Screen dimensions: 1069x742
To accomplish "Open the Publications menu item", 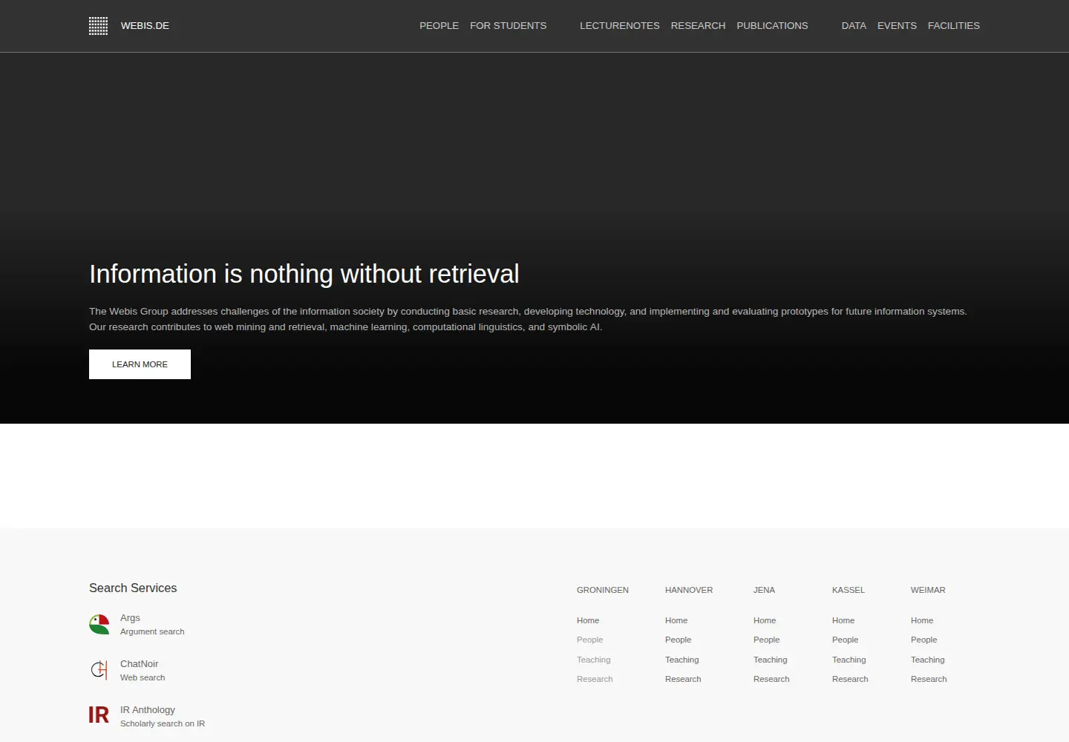I will tap(772, 26).
